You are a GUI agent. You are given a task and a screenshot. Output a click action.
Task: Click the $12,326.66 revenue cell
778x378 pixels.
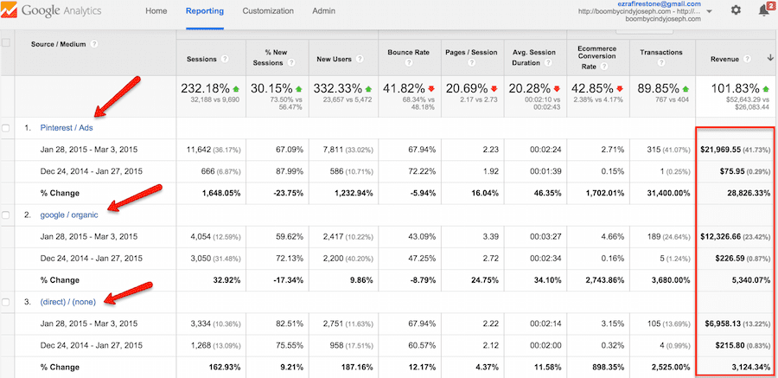(x=720, y=236)
